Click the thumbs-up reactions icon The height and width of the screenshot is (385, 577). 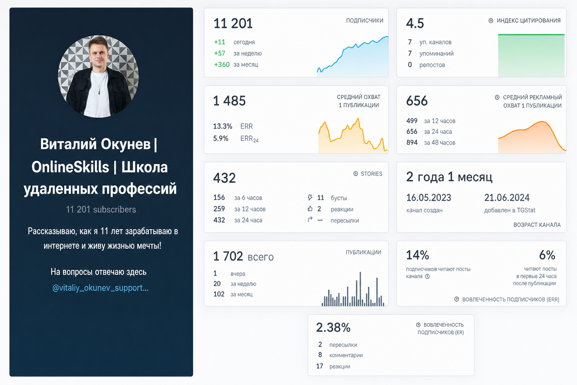[x=310, y=209]
